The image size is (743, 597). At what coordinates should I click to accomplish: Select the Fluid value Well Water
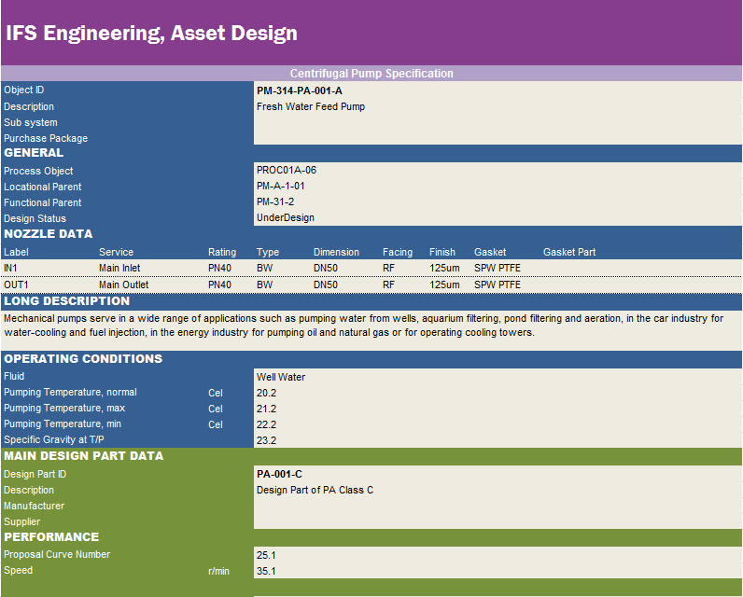click(x=281, y=377)
